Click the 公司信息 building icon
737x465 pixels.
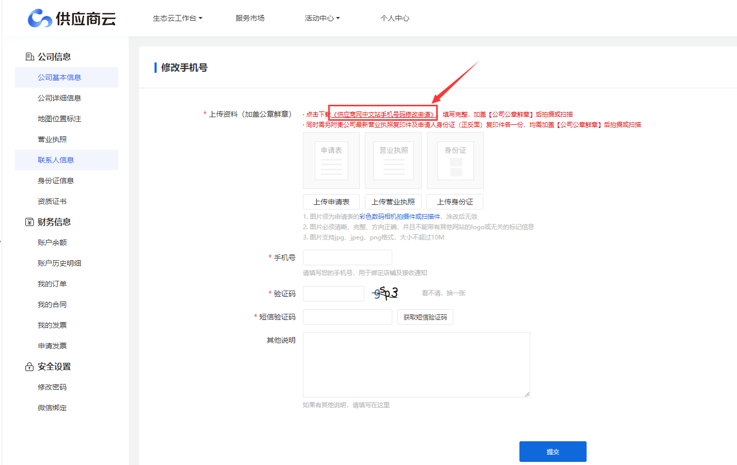[x=30, y=57]
